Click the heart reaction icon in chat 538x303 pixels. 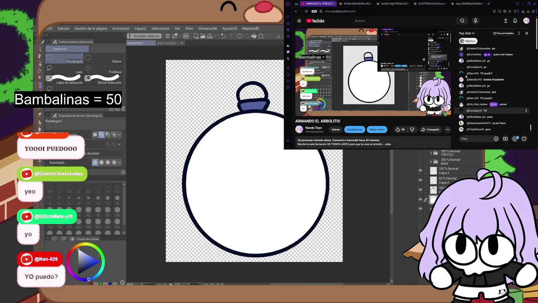coord(524,138)
